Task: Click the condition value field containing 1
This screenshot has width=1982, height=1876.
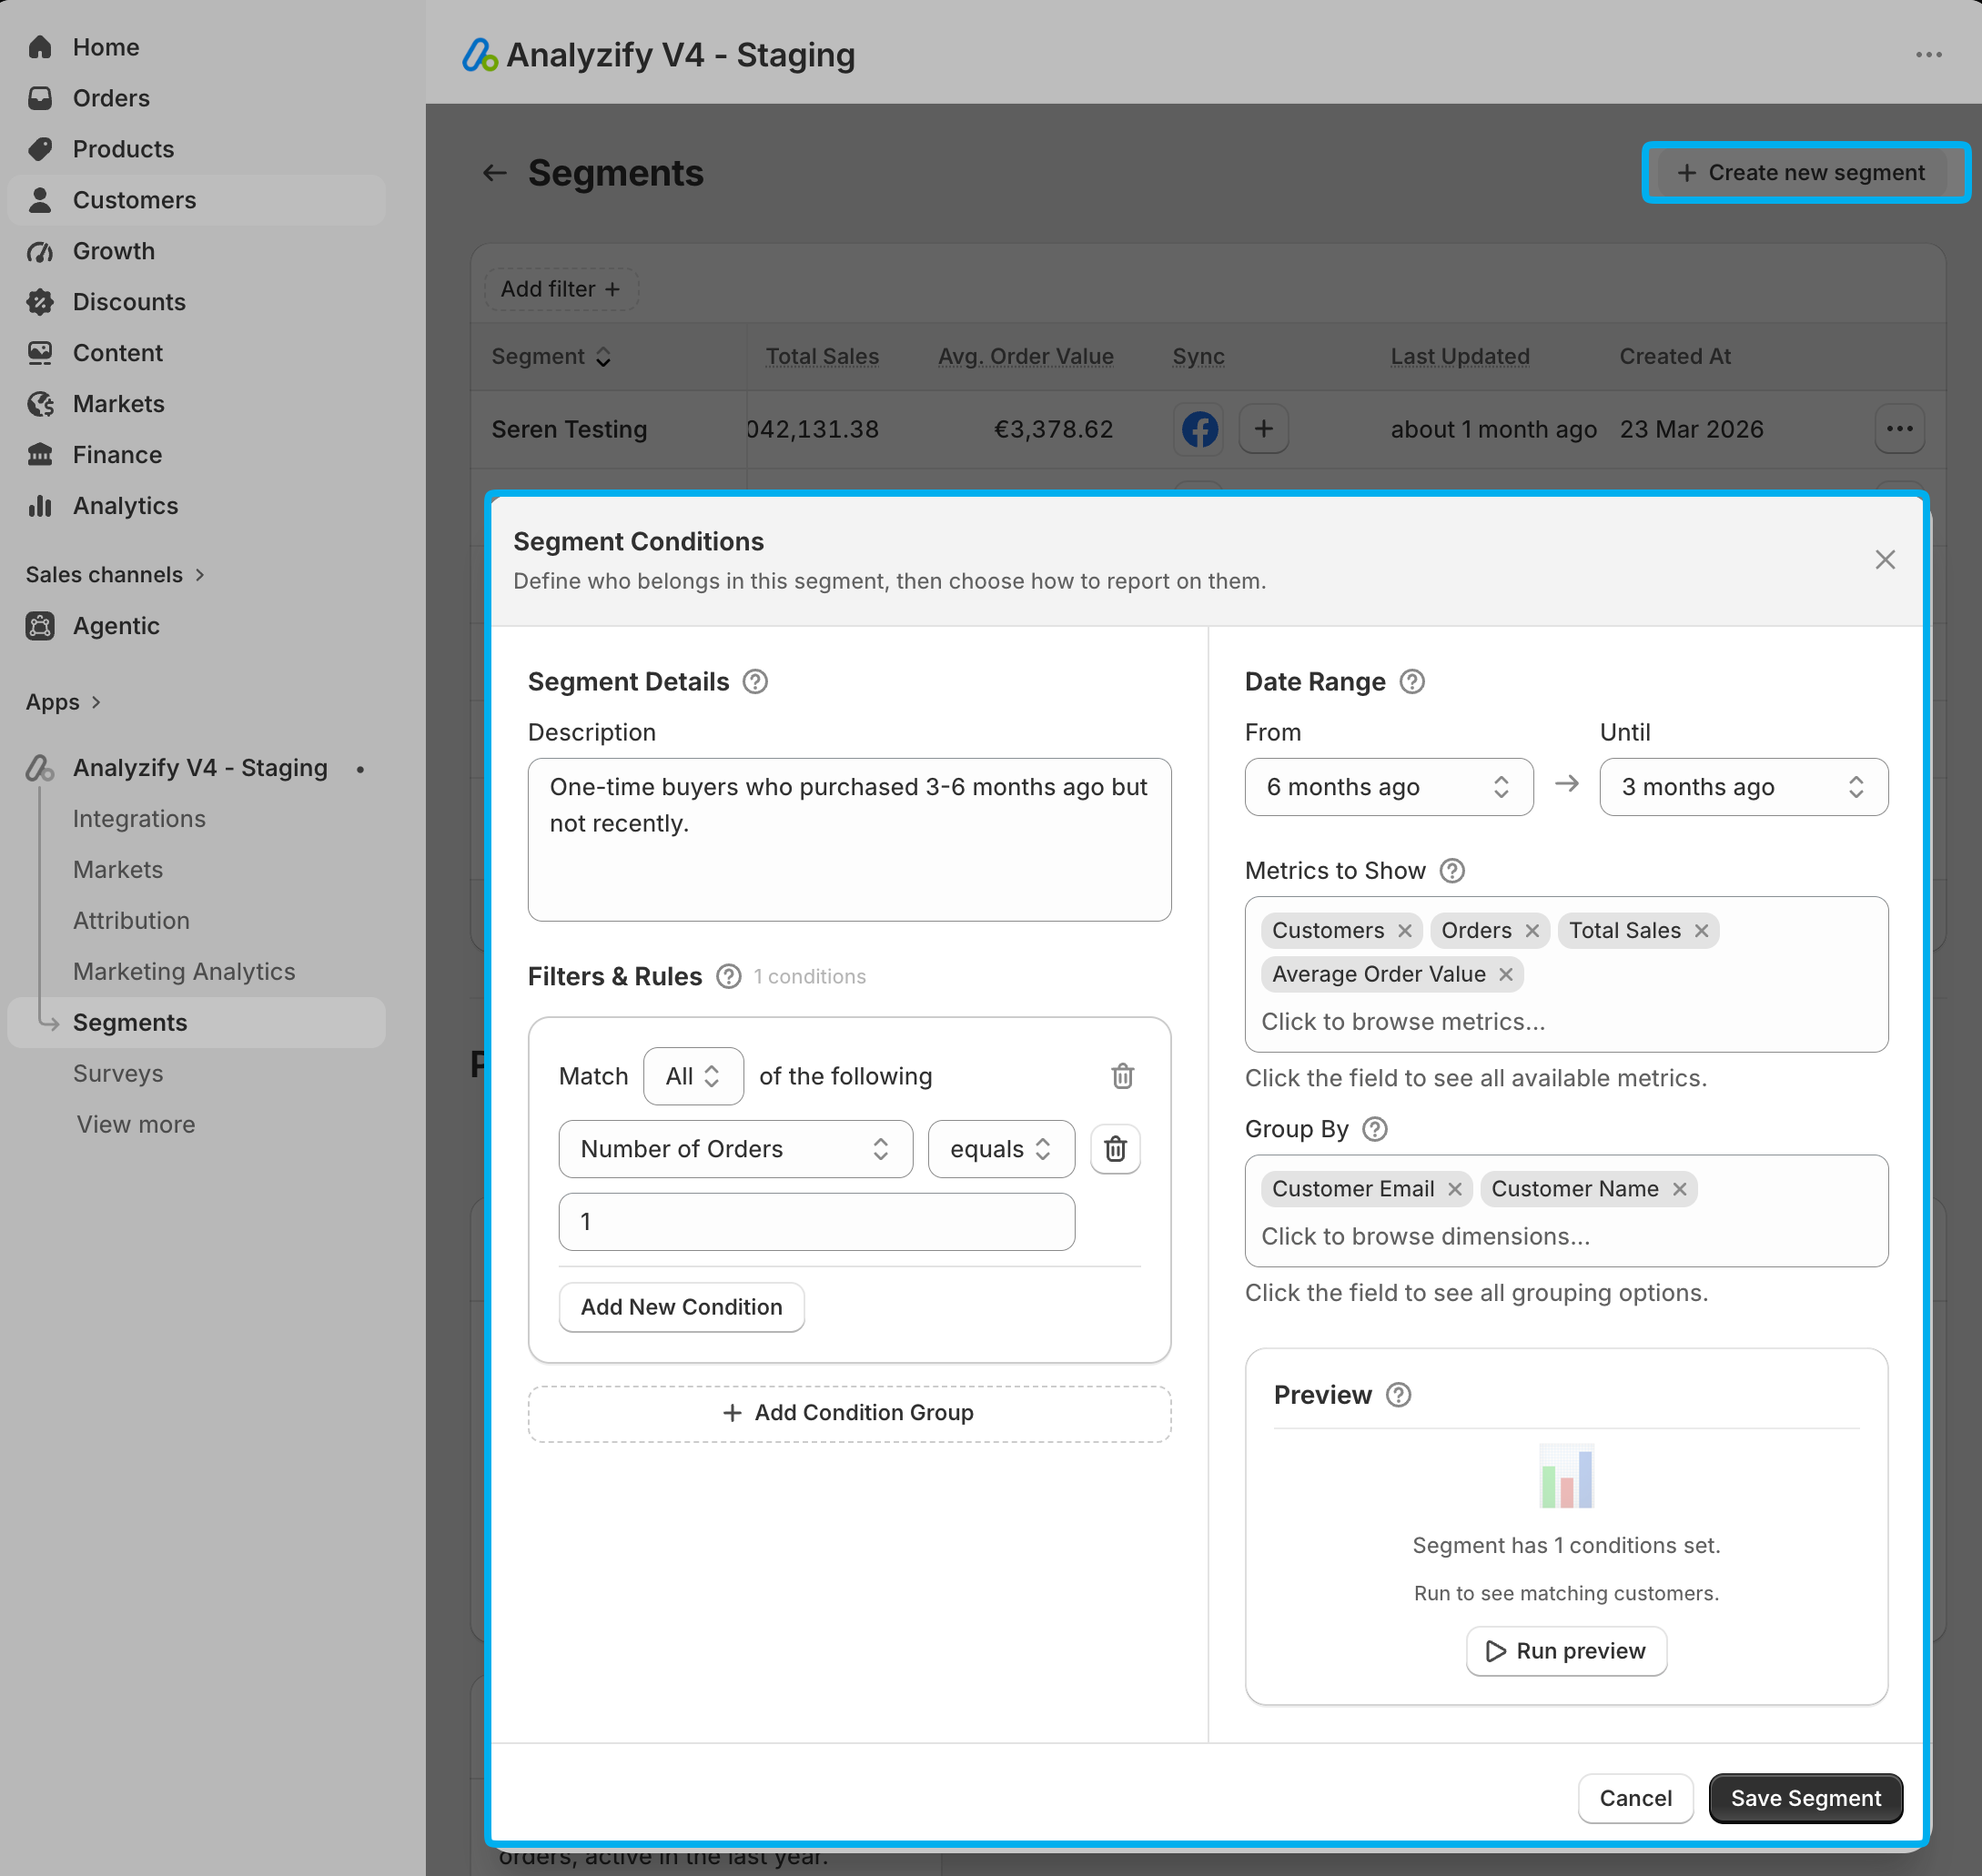Action: [x=816, y=1222]
